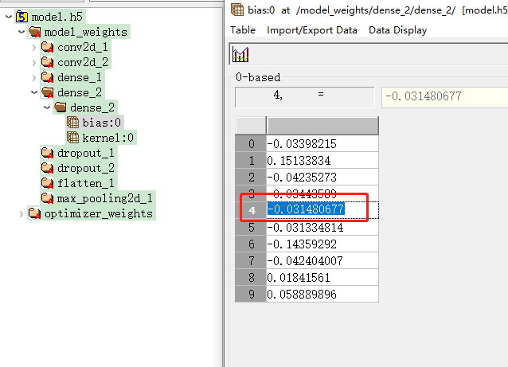Select cell value 0.15133834
The image size is (508, 367).
click(x=322, y=160)
